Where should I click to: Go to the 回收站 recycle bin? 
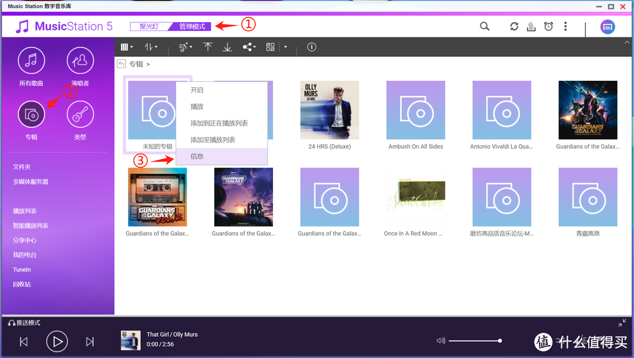coord(22,284)
